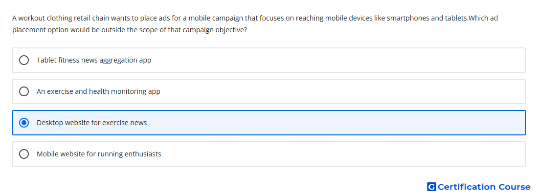
Task: Select the Mobile website for running enthusiasts radio
Action: [x=24, y=154]
